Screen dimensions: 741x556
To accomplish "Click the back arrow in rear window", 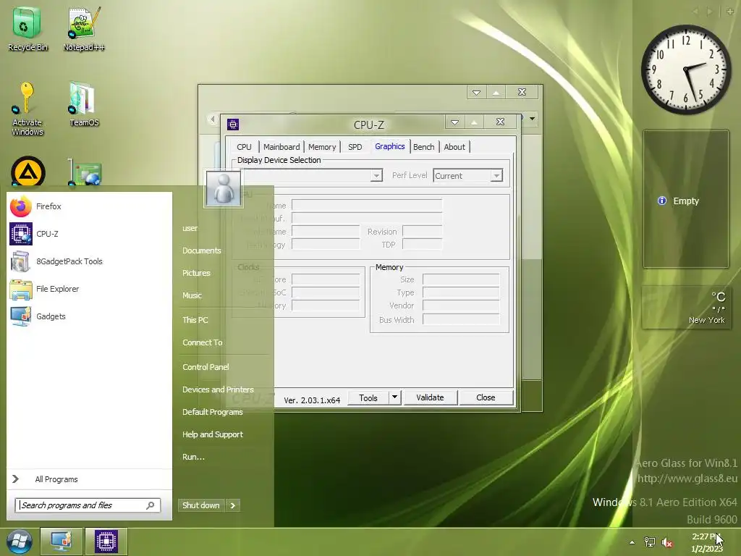I will pyautogui.click(x=212, y=119).
